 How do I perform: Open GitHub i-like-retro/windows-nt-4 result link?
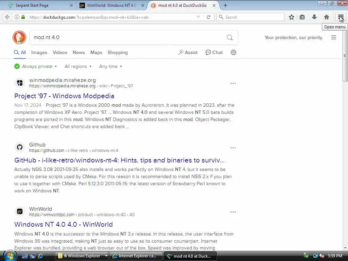point(119,160)
